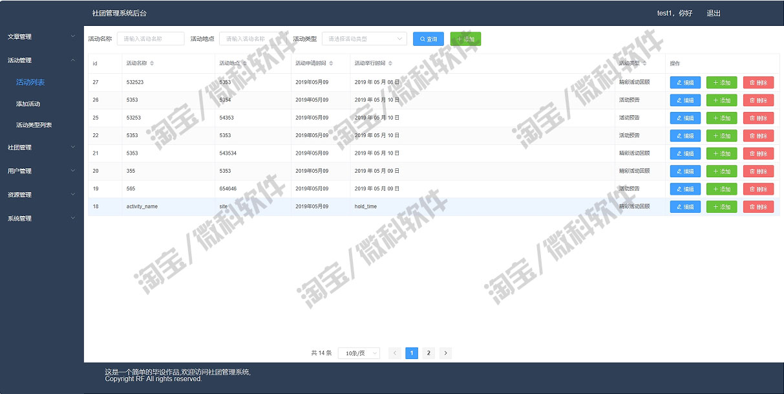Viewport: 784px width, 394px height.
Task: Open the 10条/页 page size dropdown
Action: click(359, 353)
